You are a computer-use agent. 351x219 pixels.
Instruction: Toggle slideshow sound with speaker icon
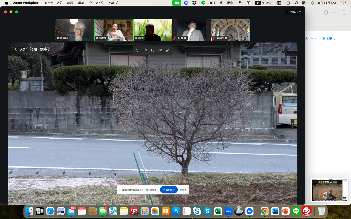pos(160,50)
